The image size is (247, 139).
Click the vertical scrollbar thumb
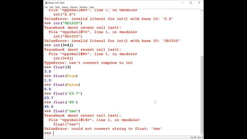[202, 94]
